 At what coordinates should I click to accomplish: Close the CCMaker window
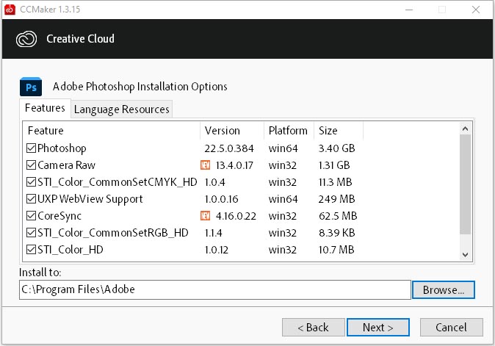pyautogui.click(x=476, y=10)
